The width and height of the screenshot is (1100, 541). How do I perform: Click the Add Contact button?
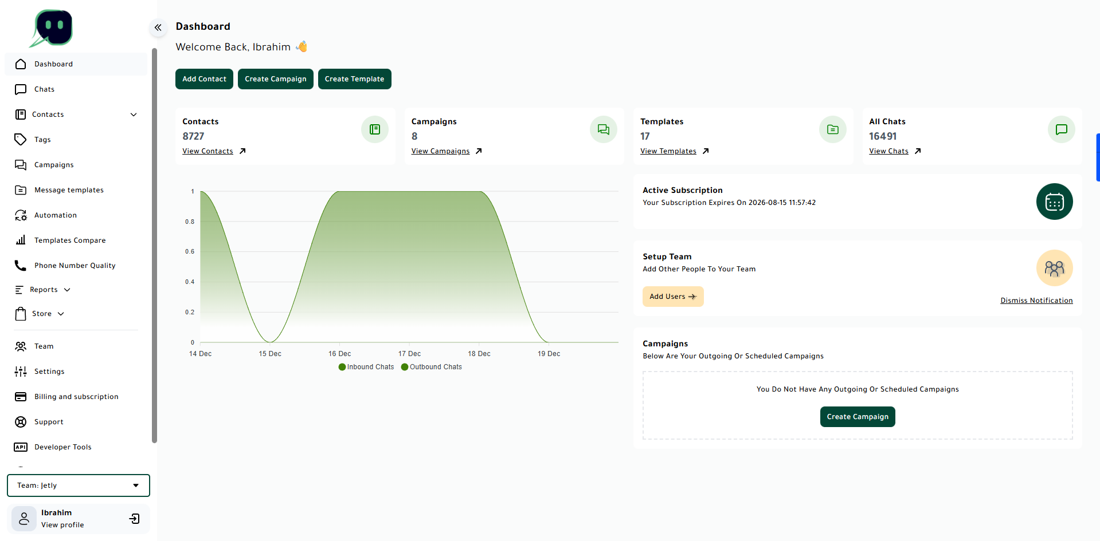(203, 78)
